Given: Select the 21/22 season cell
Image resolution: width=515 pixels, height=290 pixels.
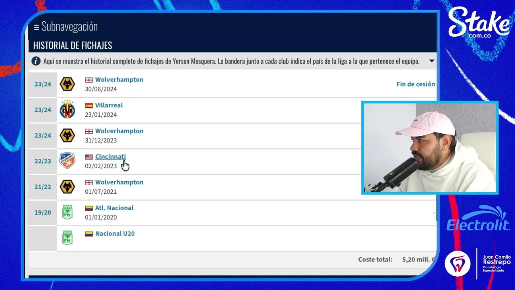Looking at the screenshot, I should click(43, 187).
